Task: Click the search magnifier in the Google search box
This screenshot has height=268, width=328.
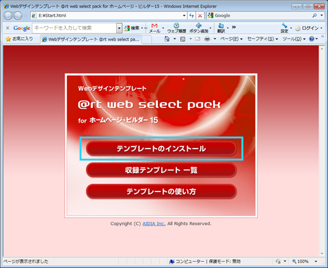Action: point(315,15)
